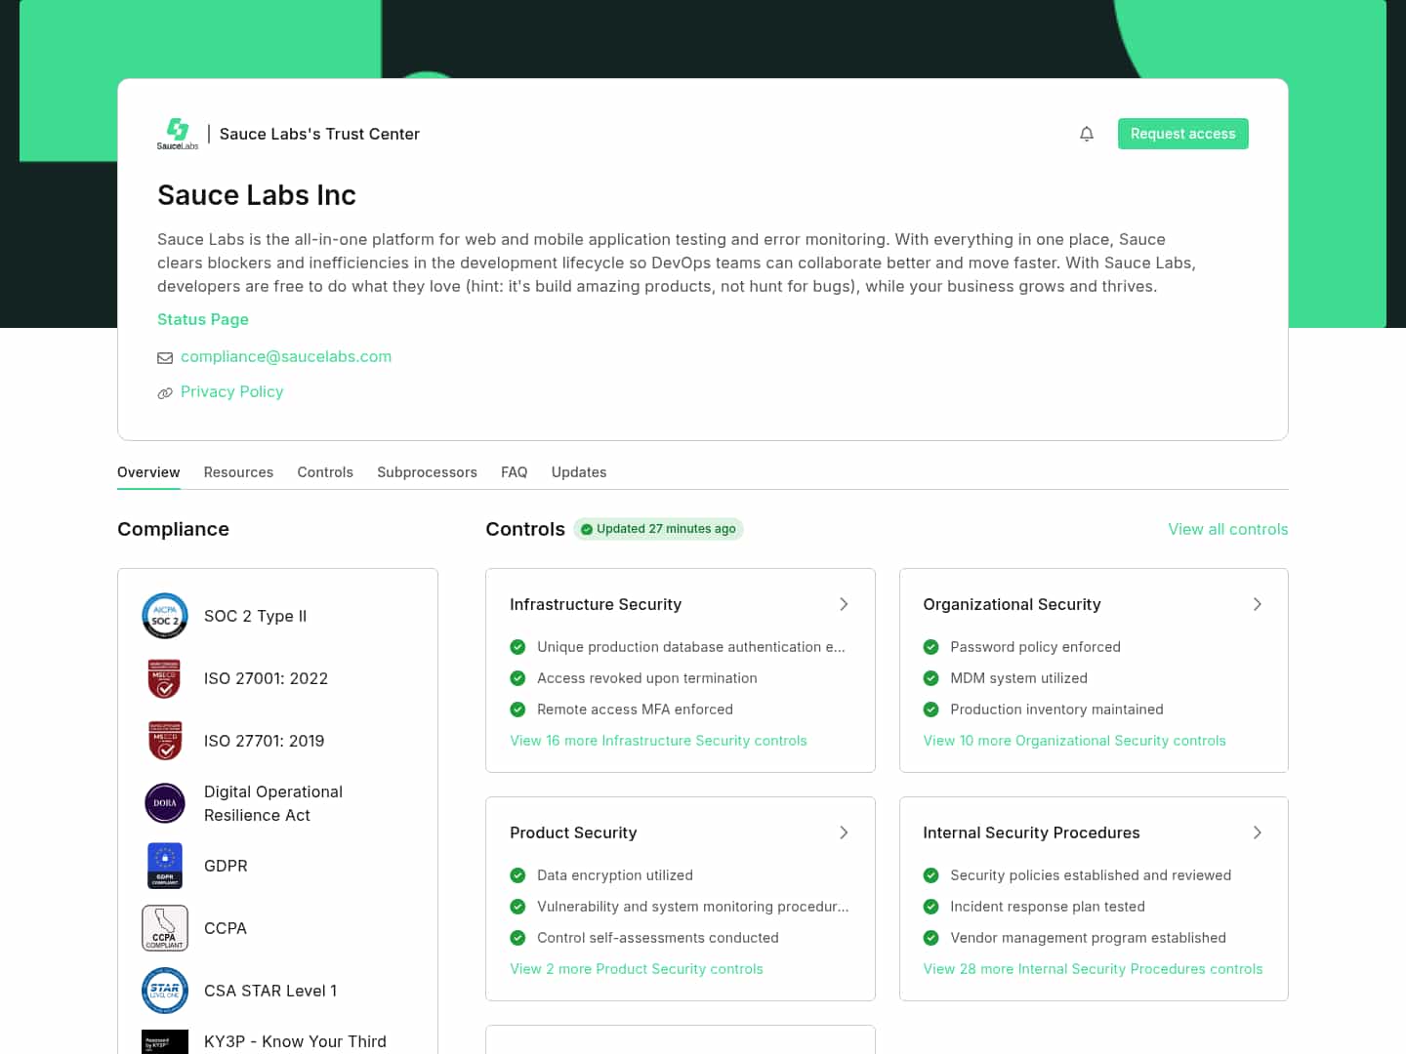Go to the Updates tab
1406x1054 pixels.
579,472
